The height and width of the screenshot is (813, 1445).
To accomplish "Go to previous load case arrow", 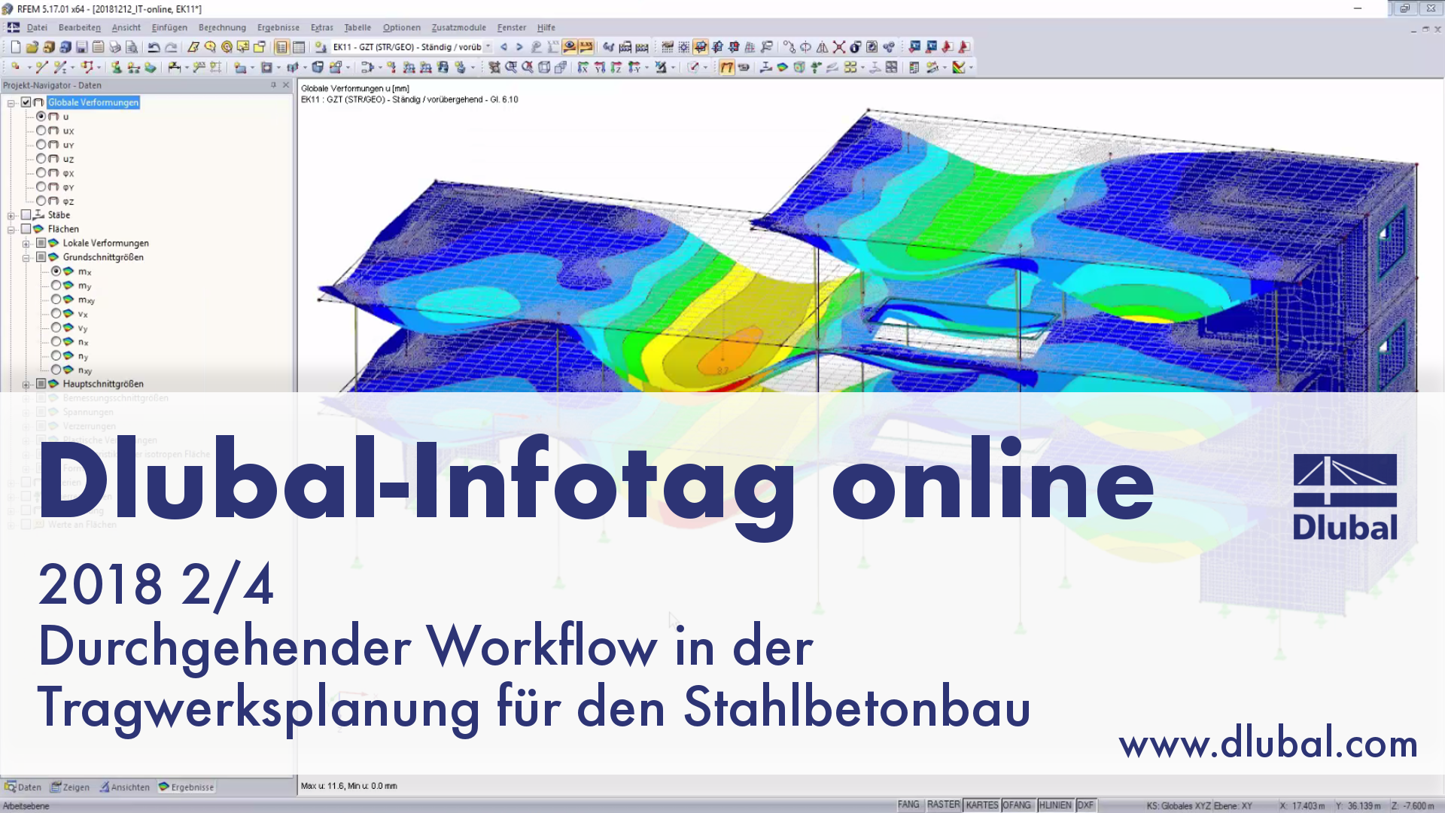I will (503, 47).
